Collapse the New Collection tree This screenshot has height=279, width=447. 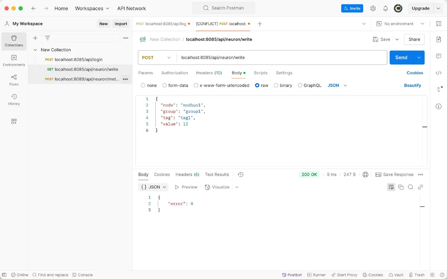35,50
